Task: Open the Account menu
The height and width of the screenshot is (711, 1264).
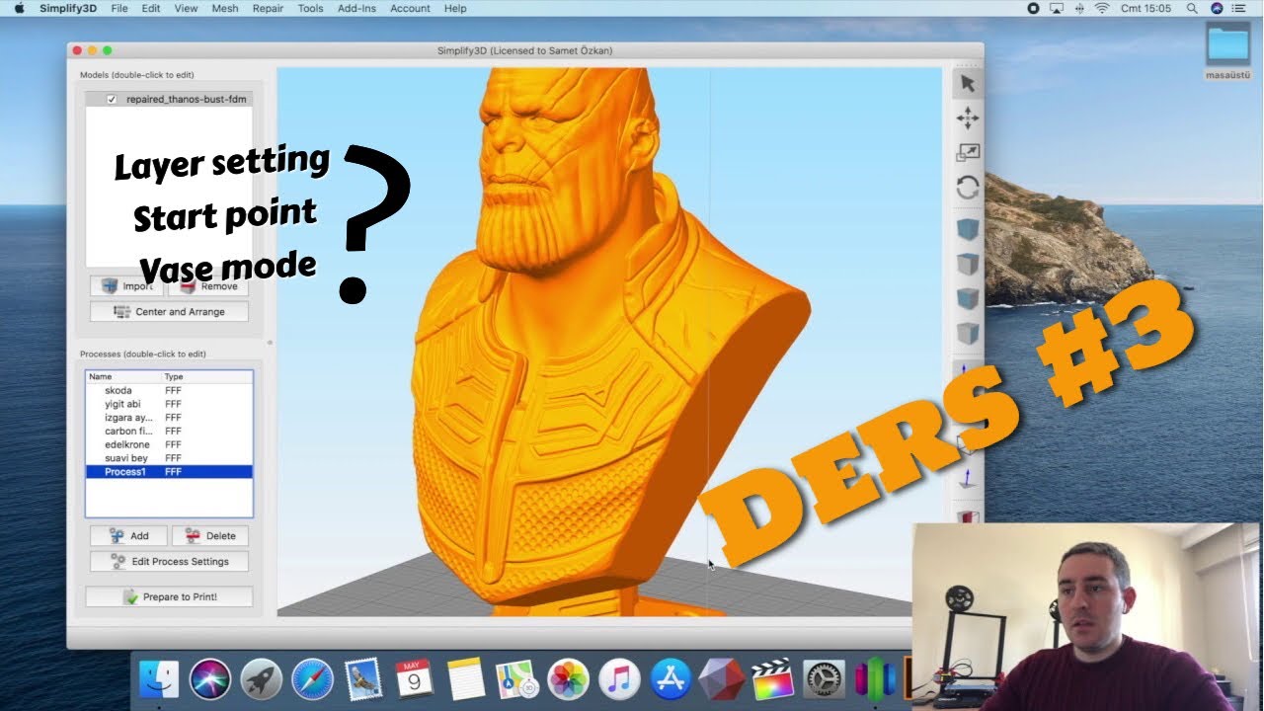Action: tap(410, 8)
